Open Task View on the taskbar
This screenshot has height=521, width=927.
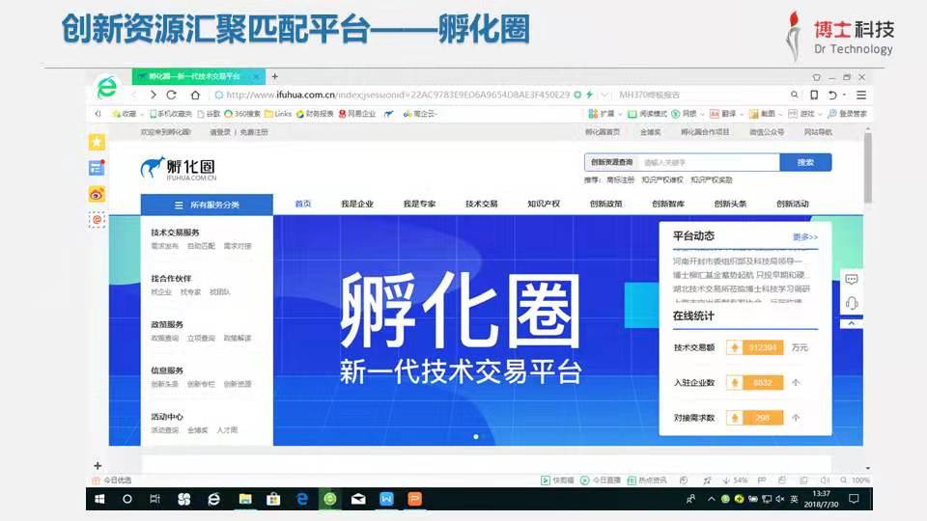[x=154, y=499]
